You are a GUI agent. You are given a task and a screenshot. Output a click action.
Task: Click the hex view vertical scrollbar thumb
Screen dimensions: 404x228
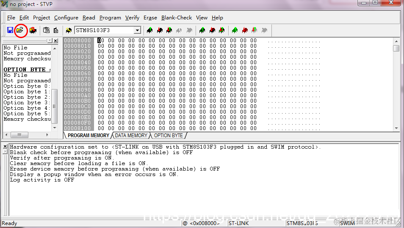point(396,48)
